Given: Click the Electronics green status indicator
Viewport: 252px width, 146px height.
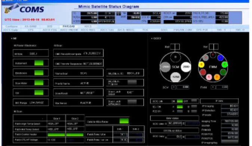Looking at the screenshot, I should point(39,73).
